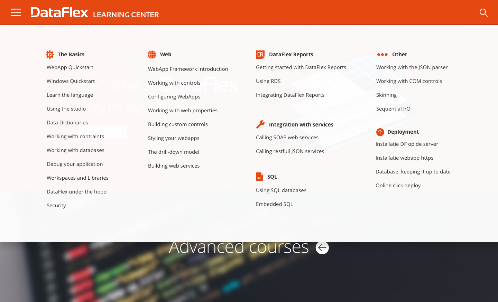The height and width of the screenshot is (302, 498).
Task: Open Integration with services heading
Action: point(301,125)
